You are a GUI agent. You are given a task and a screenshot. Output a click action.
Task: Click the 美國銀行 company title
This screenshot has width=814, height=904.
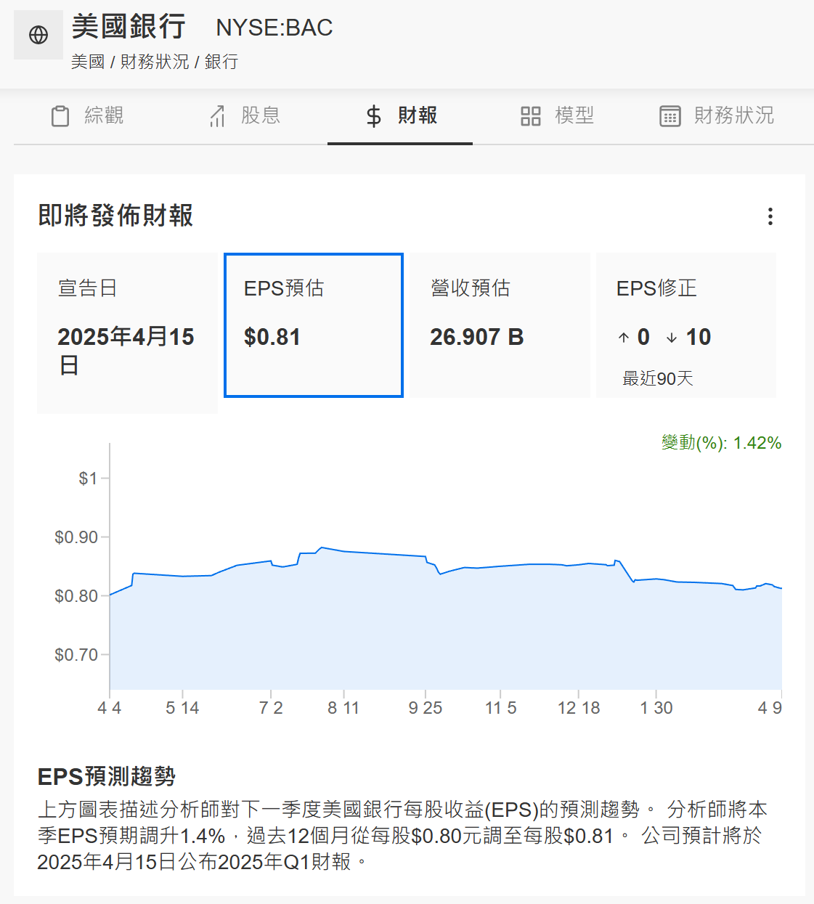click(x=129, y=27)
